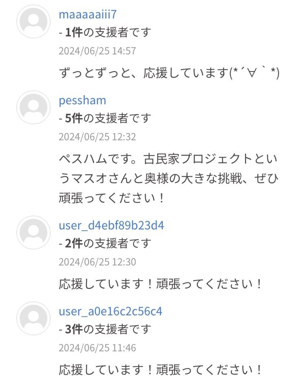Open avatar of user_a0e16c2c56c4
The image size is (306, 382).
(x=33, y=318)
